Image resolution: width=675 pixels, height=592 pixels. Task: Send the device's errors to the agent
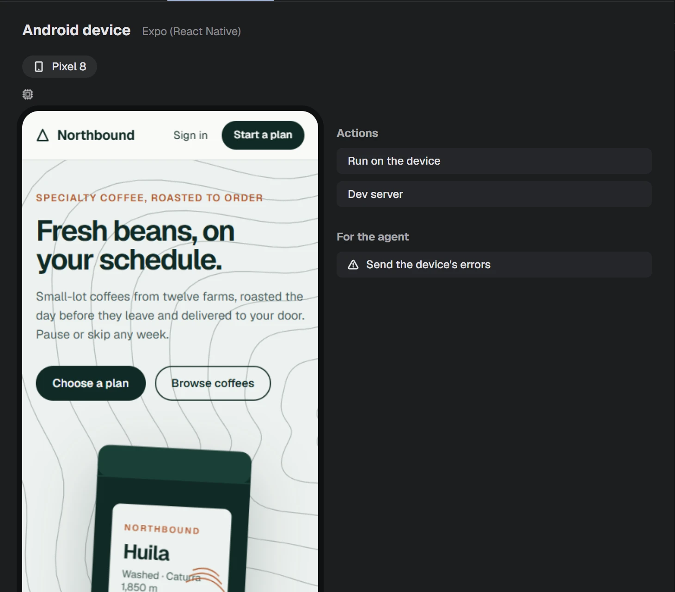pyautogui.click(x=494, y=265)
